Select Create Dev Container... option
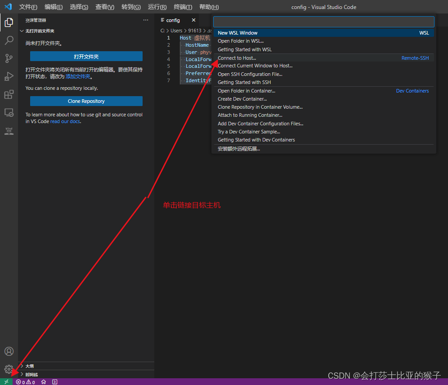This screenshot has height=385, width=448. (x=324, y=99)
